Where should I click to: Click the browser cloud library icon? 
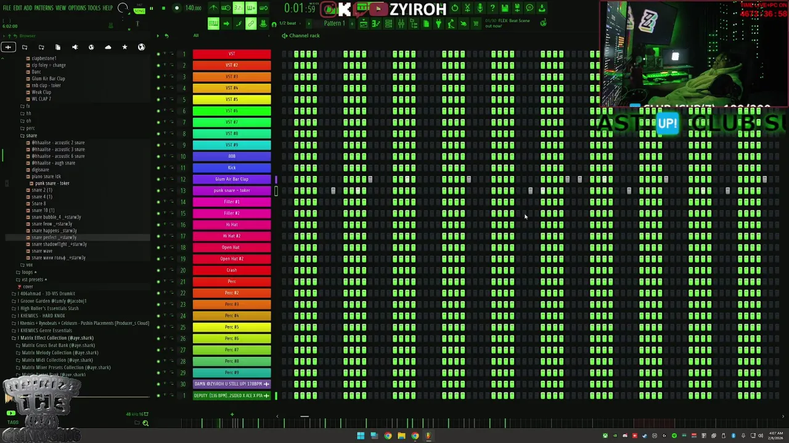click(108, 47)
